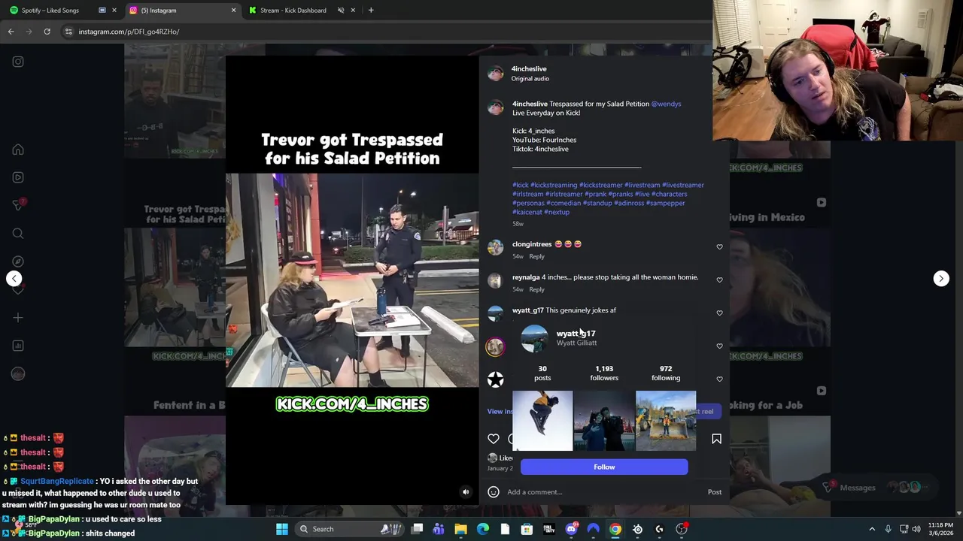Reload the Instagram page
Image resolution: width=963 pixels, height=541 pixels.
point(47,32)
